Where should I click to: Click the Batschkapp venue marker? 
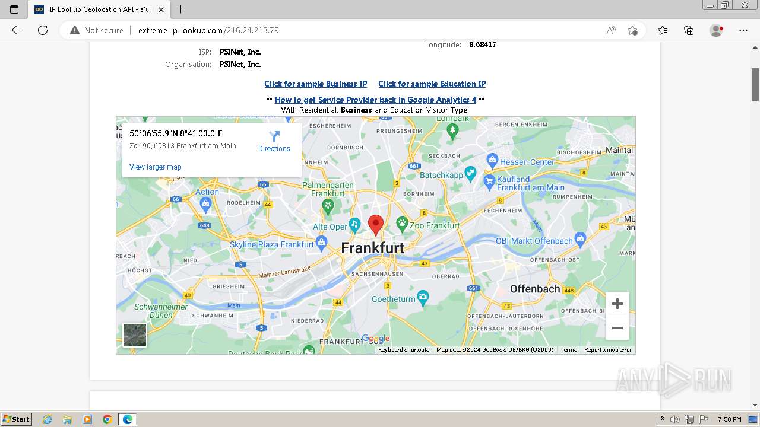pyautogui.click(x=470, y=174)
